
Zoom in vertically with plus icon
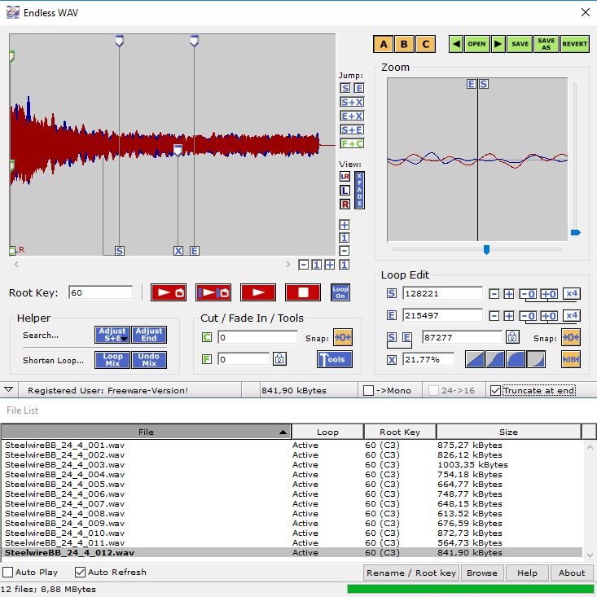(x=345, y=225)
